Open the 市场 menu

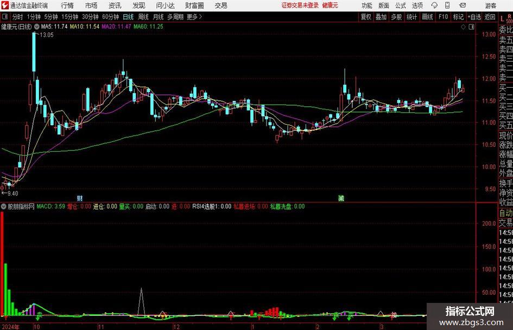(91, 5)
